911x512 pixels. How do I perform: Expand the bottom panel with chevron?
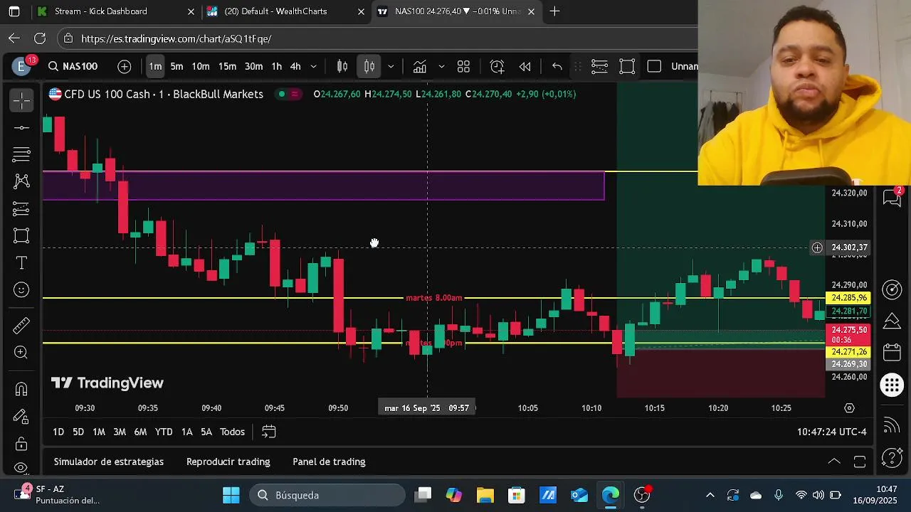[834, 462]
